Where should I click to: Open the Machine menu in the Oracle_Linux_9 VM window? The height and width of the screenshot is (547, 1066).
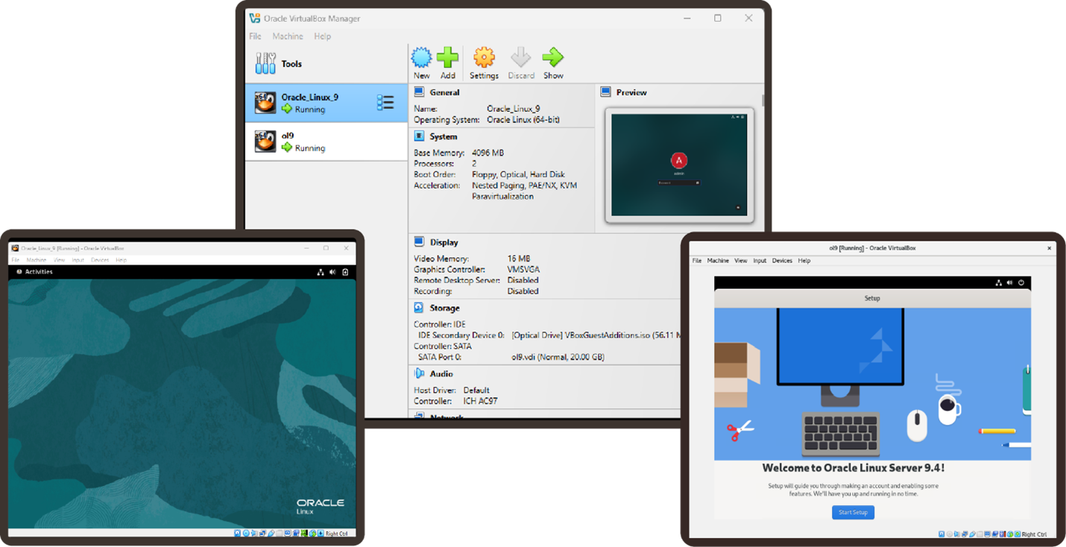pos(37,260)
